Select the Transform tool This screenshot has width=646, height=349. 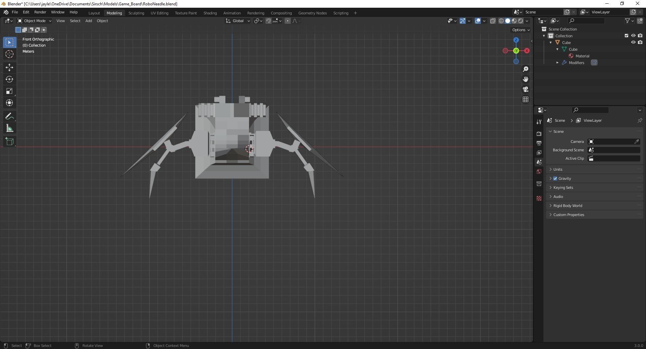[9, 103]
